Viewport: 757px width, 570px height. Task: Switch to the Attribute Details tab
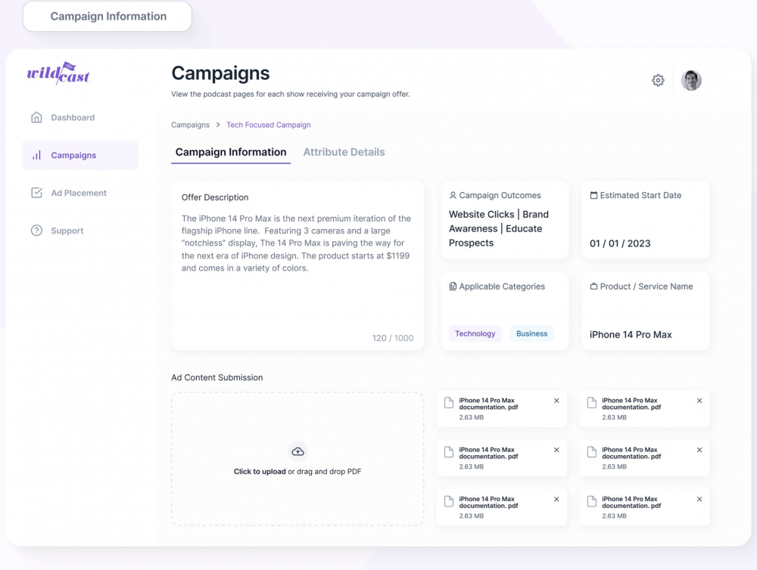click(x=344, y=153)
